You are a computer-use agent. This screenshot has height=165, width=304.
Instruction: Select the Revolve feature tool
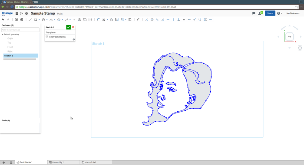(22, 19)
